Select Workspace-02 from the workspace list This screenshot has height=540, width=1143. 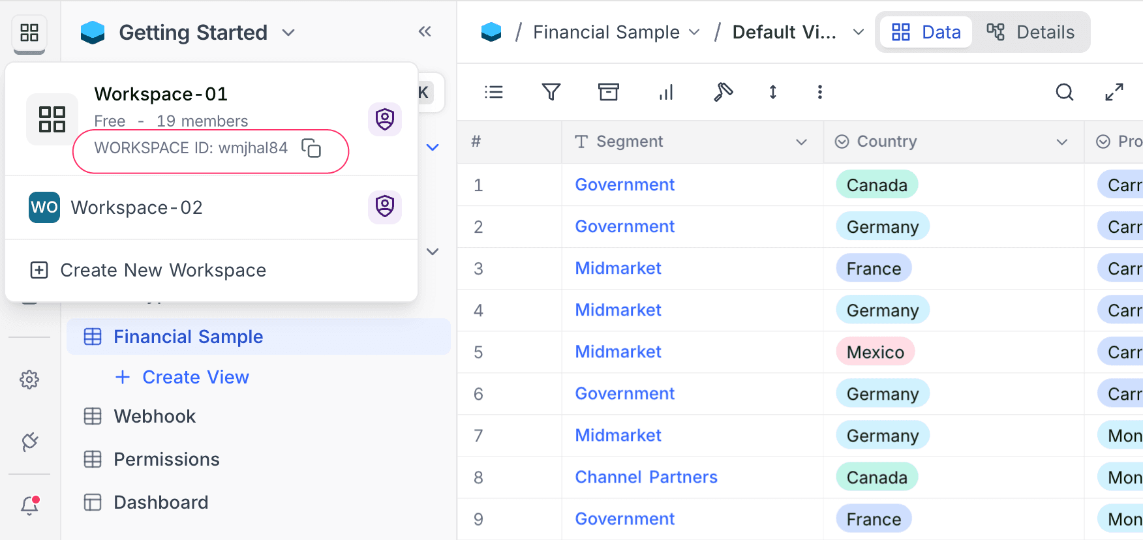tap(137, 207)
